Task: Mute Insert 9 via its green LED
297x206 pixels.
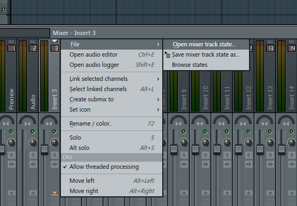Action: click(184, 132)
